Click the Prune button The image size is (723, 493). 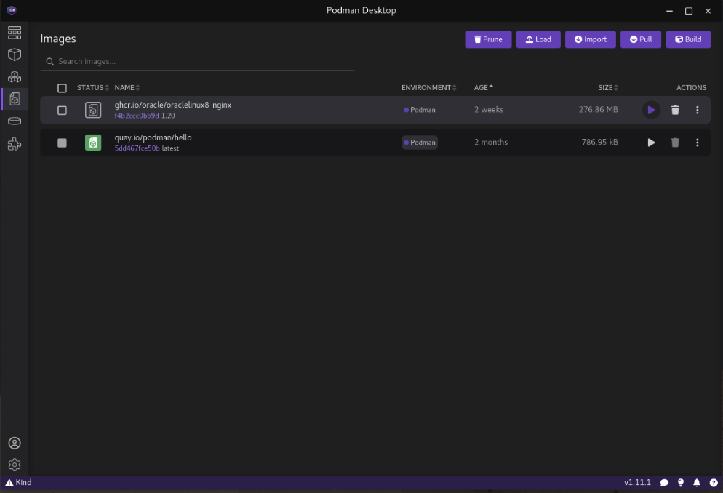pyautogui.click(x=488, y=39)
